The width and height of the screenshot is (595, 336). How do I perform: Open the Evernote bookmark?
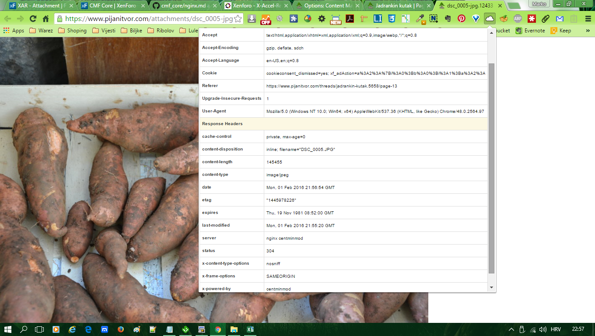[x=530, y=31]
